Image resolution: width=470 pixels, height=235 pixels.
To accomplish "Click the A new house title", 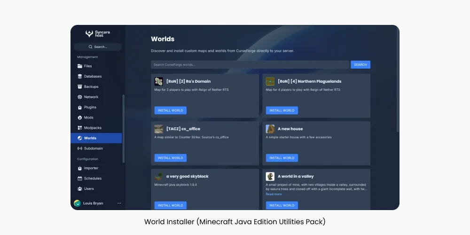I will pos(290,129).
